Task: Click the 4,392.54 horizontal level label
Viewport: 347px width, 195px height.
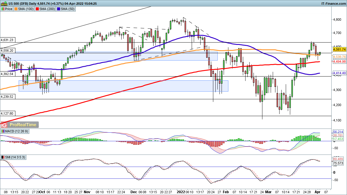Action: point(7,74)
